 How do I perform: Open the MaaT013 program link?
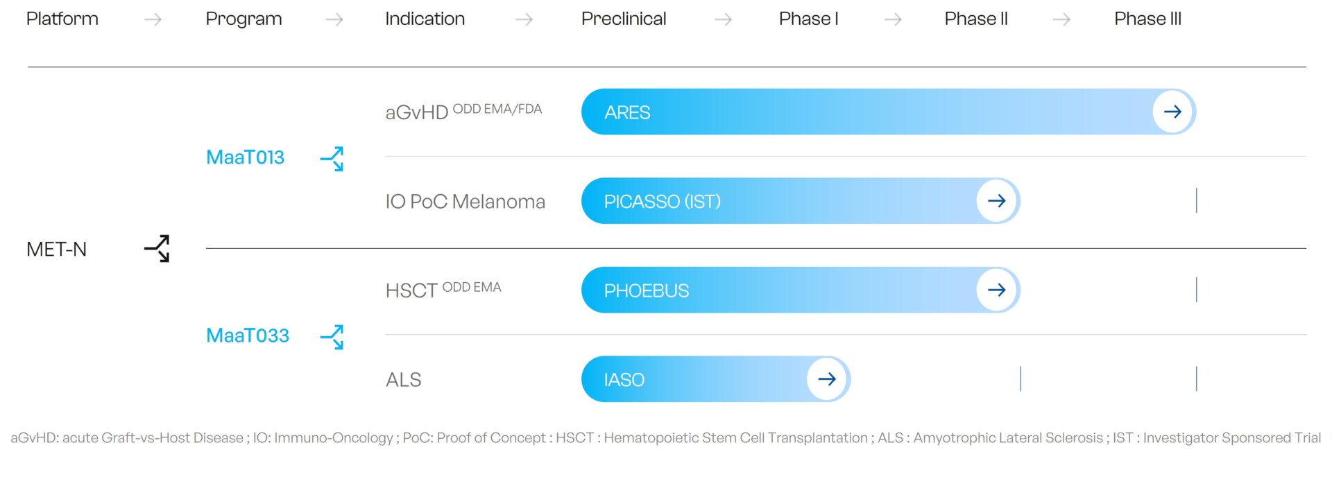(245, 157)
